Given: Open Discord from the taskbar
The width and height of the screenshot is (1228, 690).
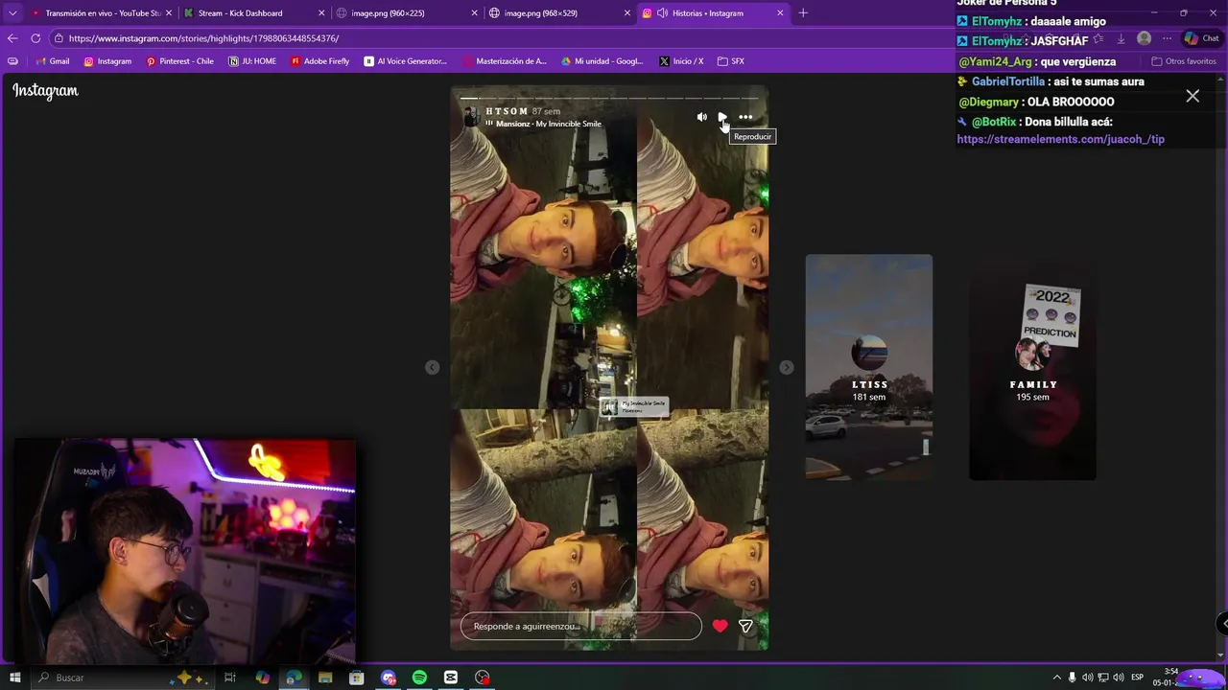Looking at the screenshot, I should [x=388, y=678].
